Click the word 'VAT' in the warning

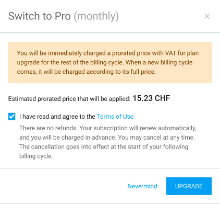[x=170, y=53]
